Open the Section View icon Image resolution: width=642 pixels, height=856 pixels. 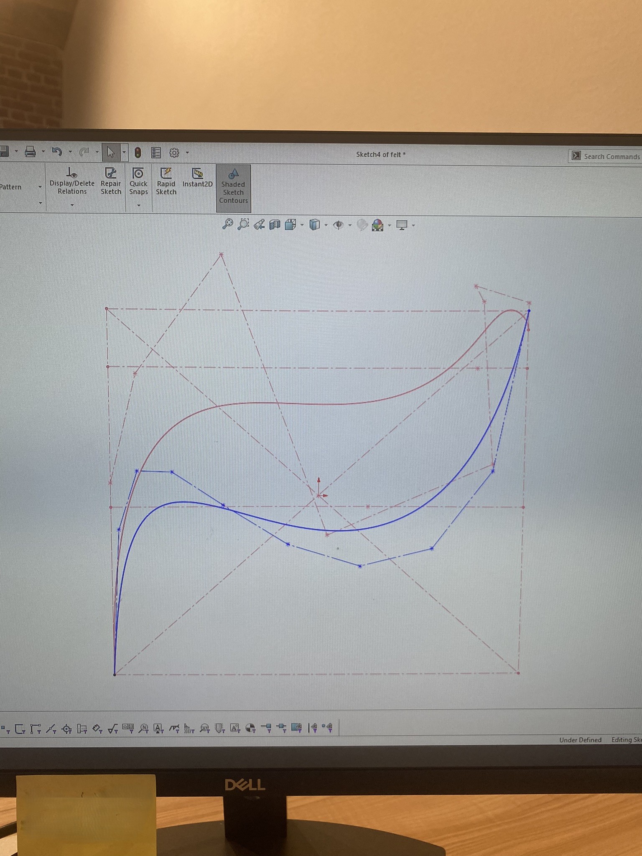tap(275, 225)
